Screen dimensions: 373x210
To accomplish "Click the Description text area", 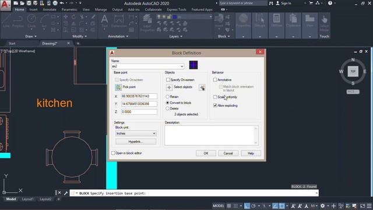I will point(211,135).
